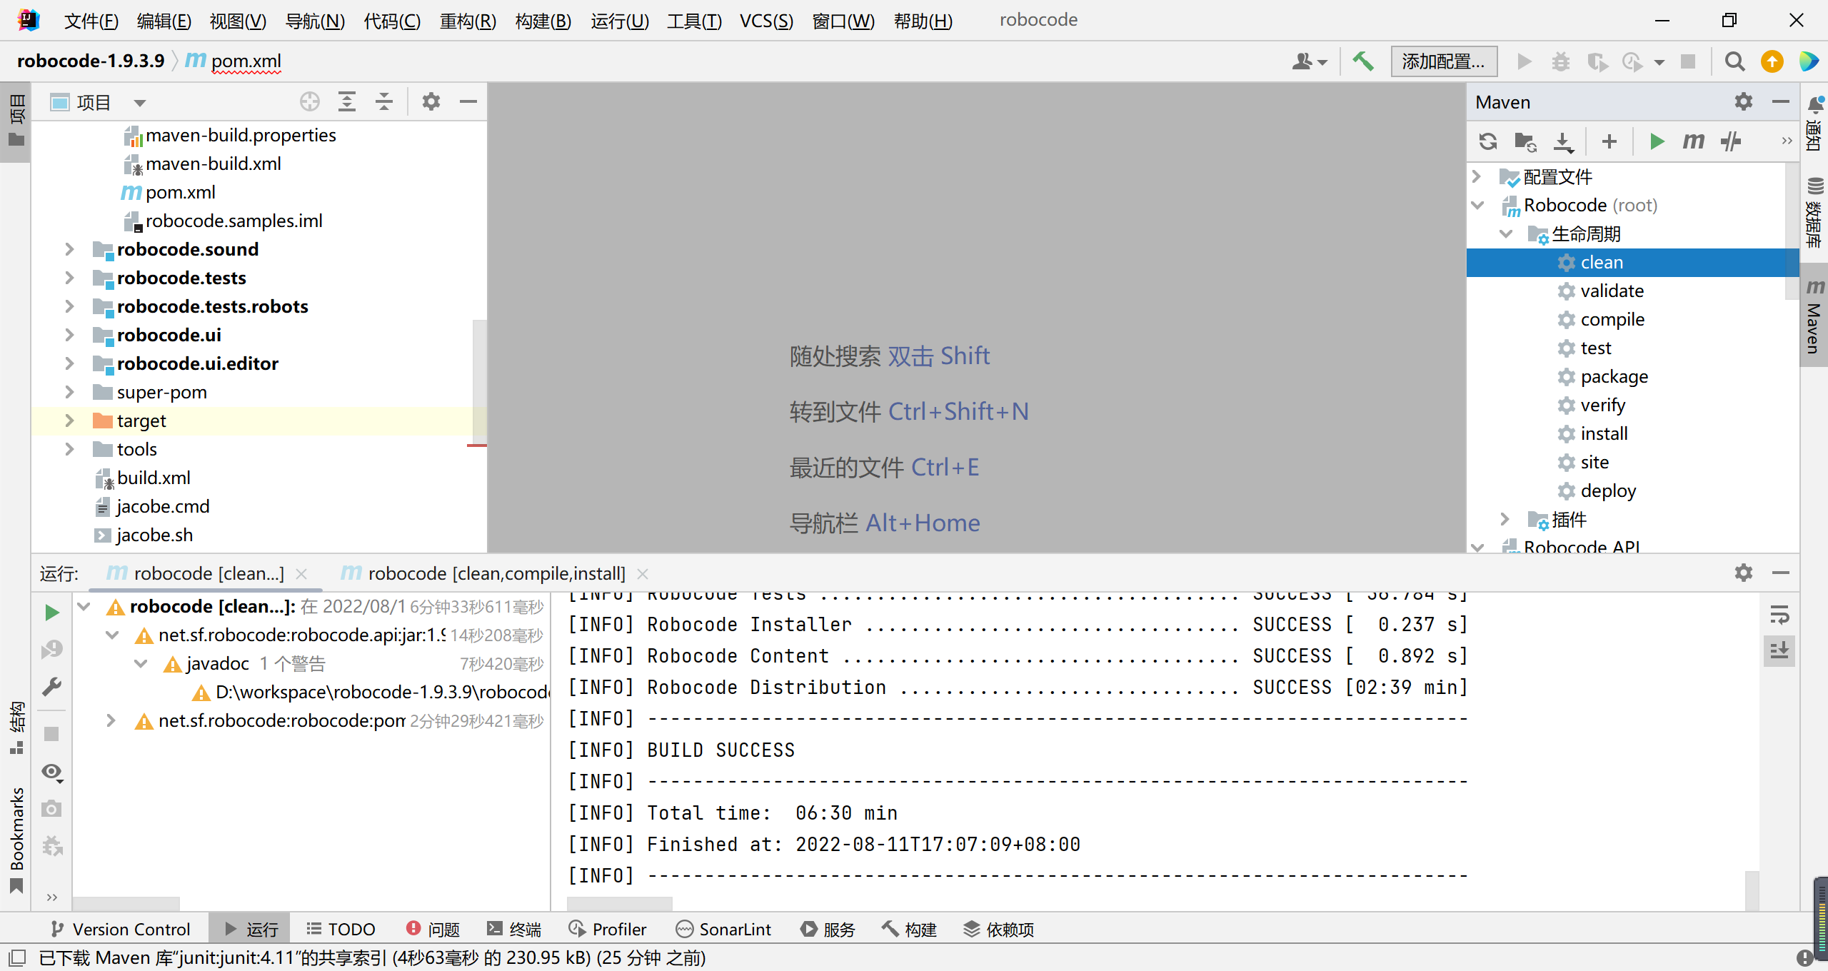Open the Profiler tool window

(608, 929)
